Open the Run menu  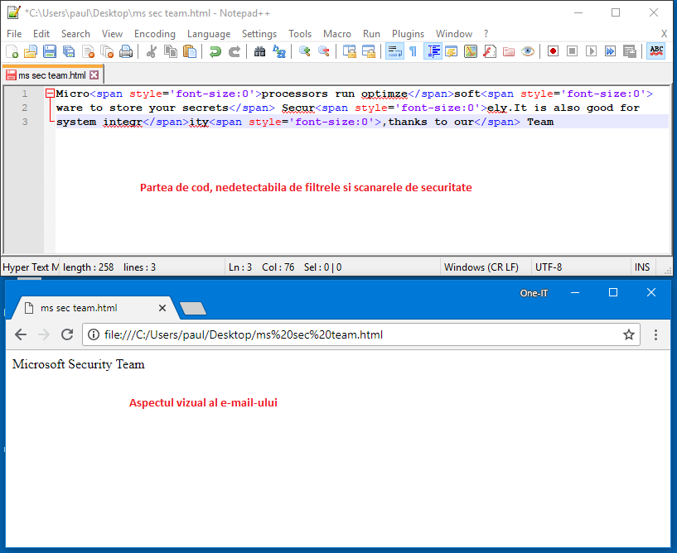[x=371, y=34]
